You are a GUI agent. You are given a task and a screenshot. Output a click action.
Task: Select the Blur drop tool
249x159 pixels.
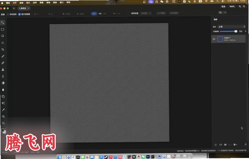3,76
